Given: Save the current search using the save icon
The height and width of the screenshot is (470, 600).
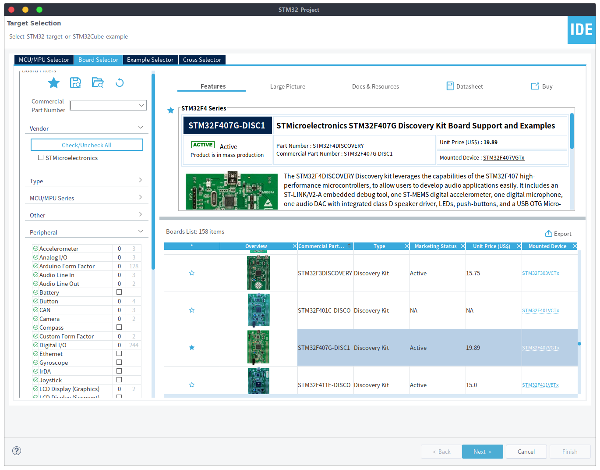Looking at the screenshot, I should [x=76, y=83].
